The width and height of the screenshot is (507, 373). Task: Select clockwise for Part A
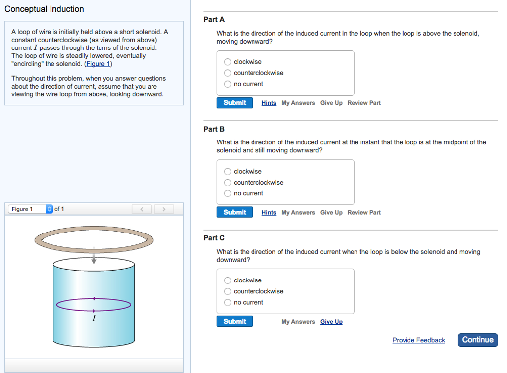[x=228, y=62]
